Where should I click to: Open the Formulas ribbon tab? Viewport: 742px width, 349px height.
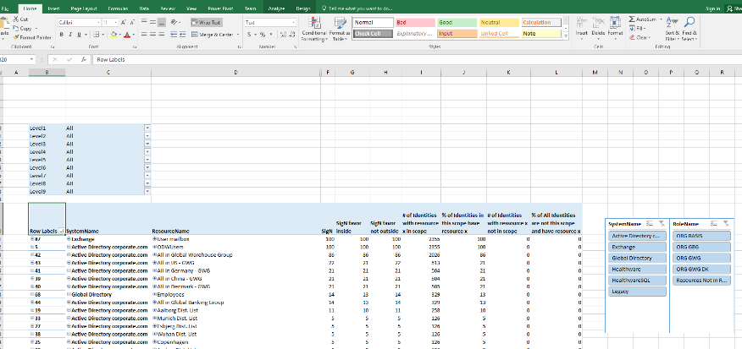tap(118, 8)
